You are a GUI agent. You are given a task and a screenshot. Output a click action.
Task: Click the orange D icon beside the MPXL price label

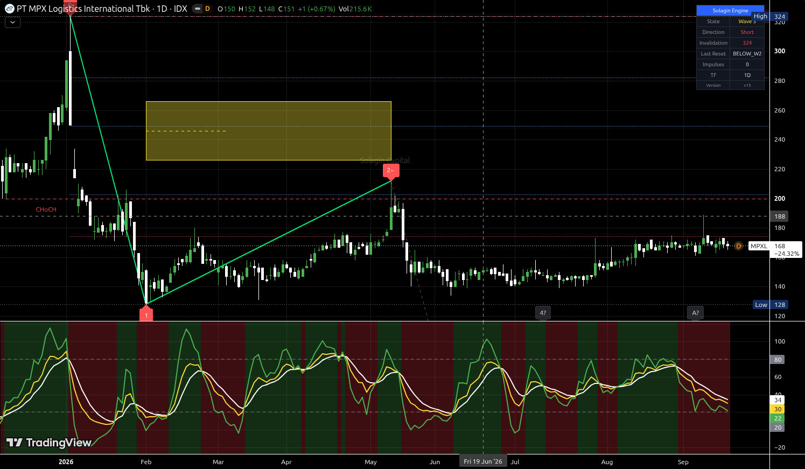pyautogui.click(x=739, y=246)
